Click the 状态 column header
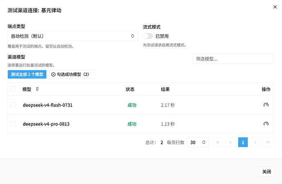This screenshot has height=184, width=282. point(130,89)
